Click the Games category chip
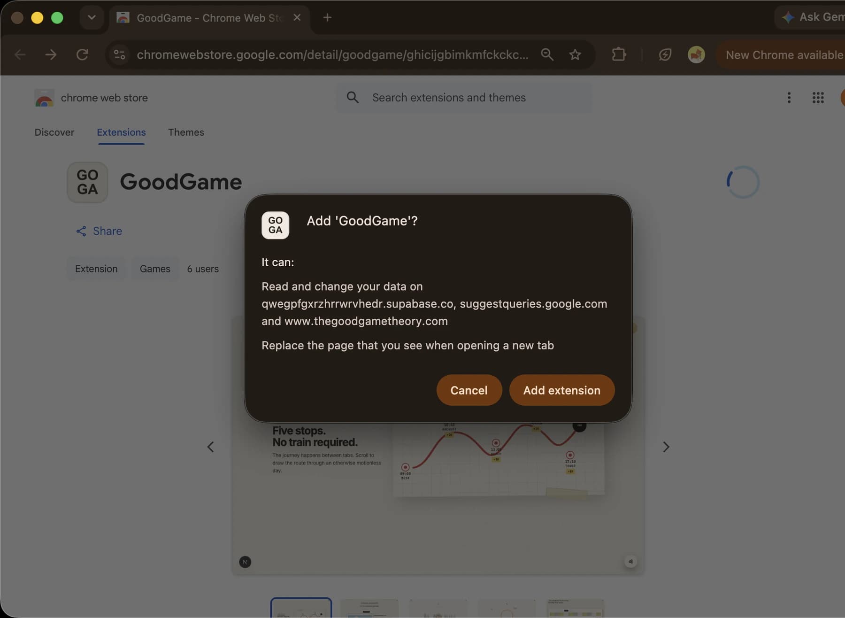The height and width of the screenshot is (618, 845). tap(155, 269)
